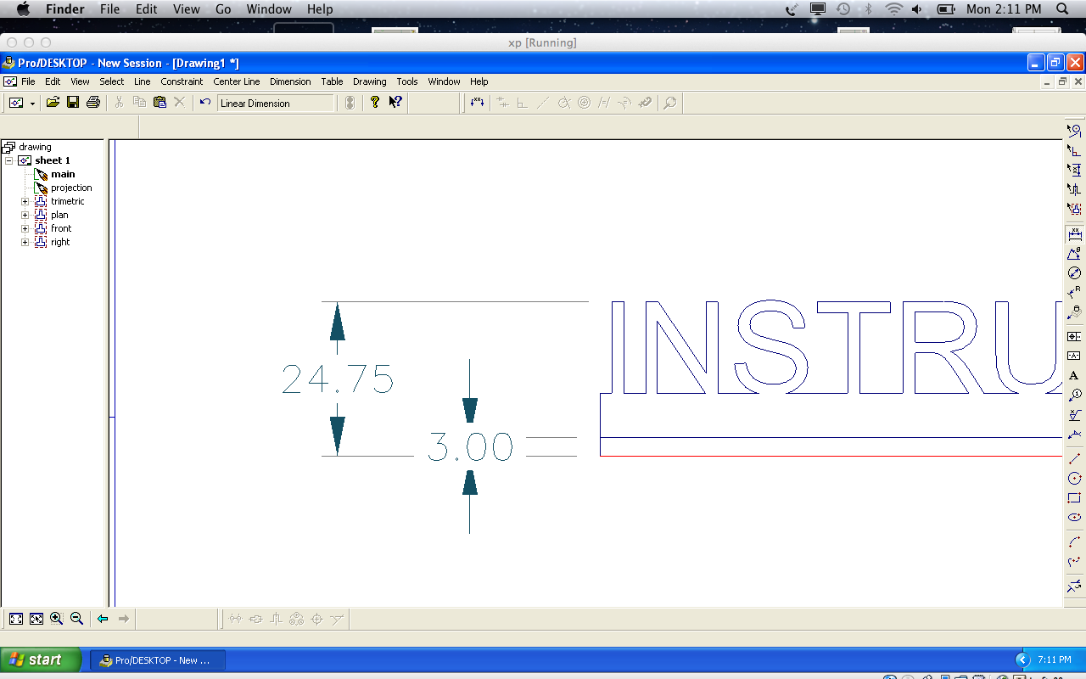Screen dimensions: 1086x679
Task: Click the Windows start button
Action: (41, 659)
